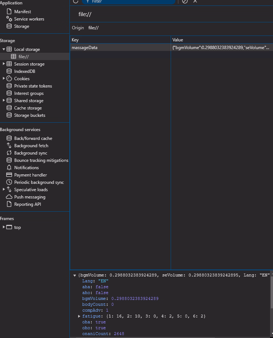273x338 pixels.
Task: Click the Local storage table icon
Action: (9, 49)
